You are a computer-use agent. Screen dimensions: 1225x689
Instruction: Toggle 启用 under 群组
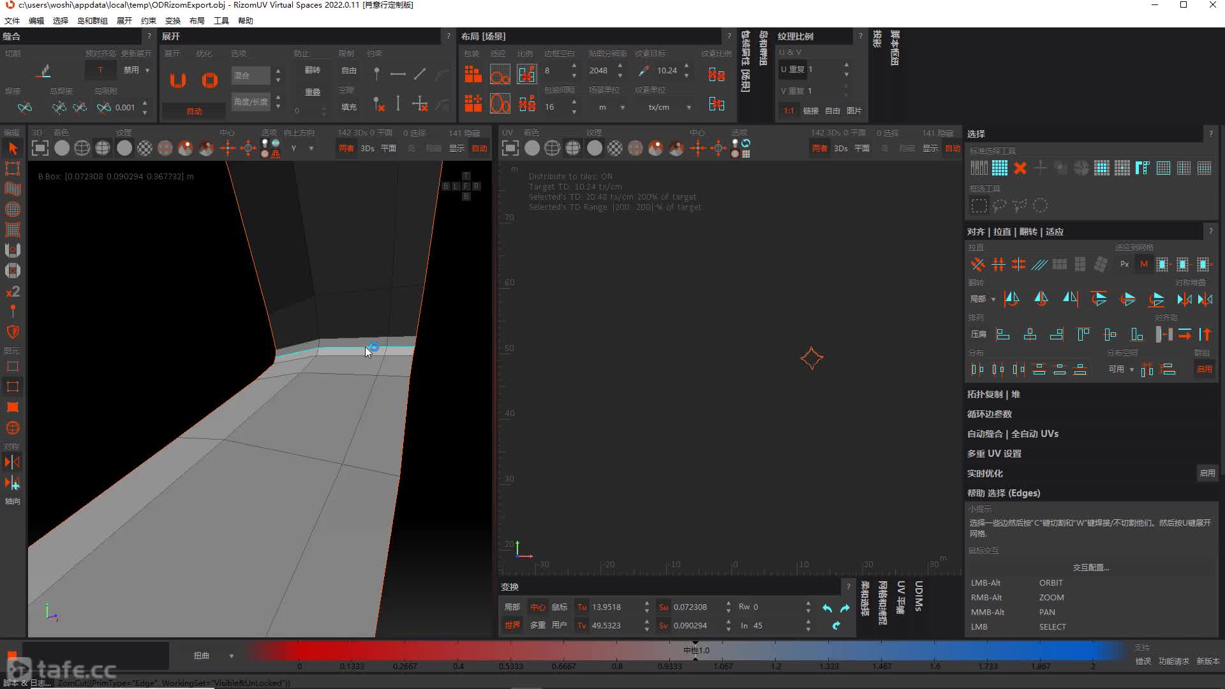pyautogui.click(x=1204, y=369)
